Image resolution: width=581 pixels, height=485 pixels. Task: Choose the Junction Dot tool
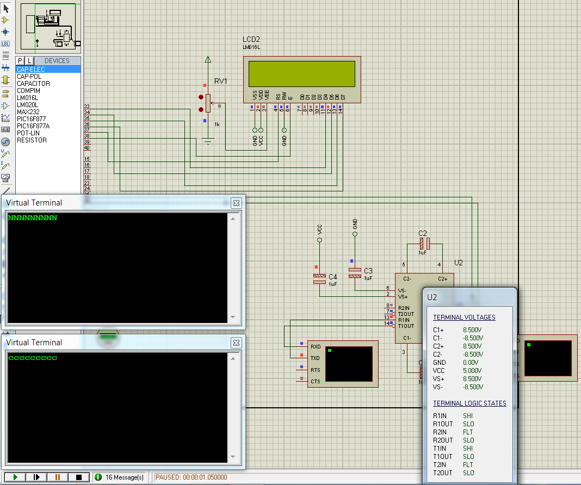coord(6,32)
